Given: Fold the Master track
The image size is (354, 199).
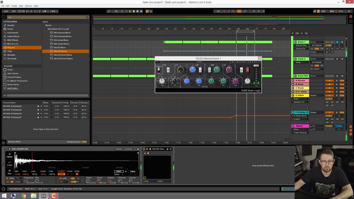Looking at the screenshot, I should click(293, 126).
